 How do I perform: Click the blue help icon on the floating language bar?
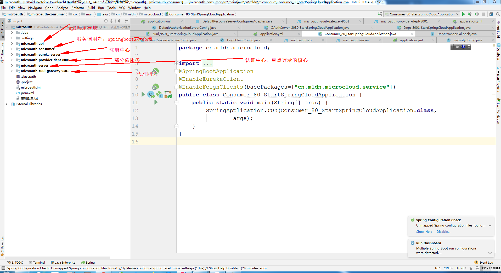(463, 47)
